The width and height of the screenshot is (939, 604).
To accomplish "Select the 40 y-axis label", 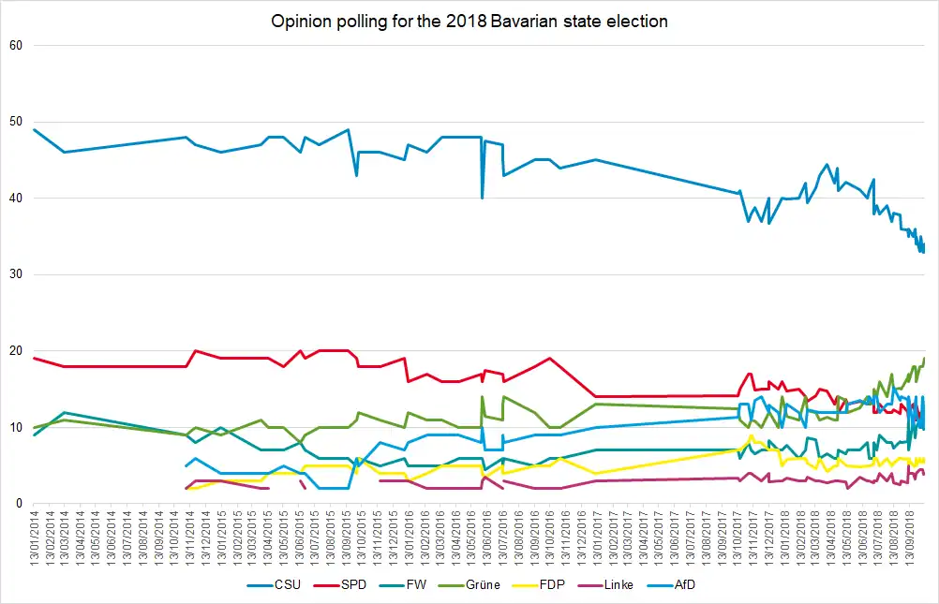I will (x=15, y=199).
